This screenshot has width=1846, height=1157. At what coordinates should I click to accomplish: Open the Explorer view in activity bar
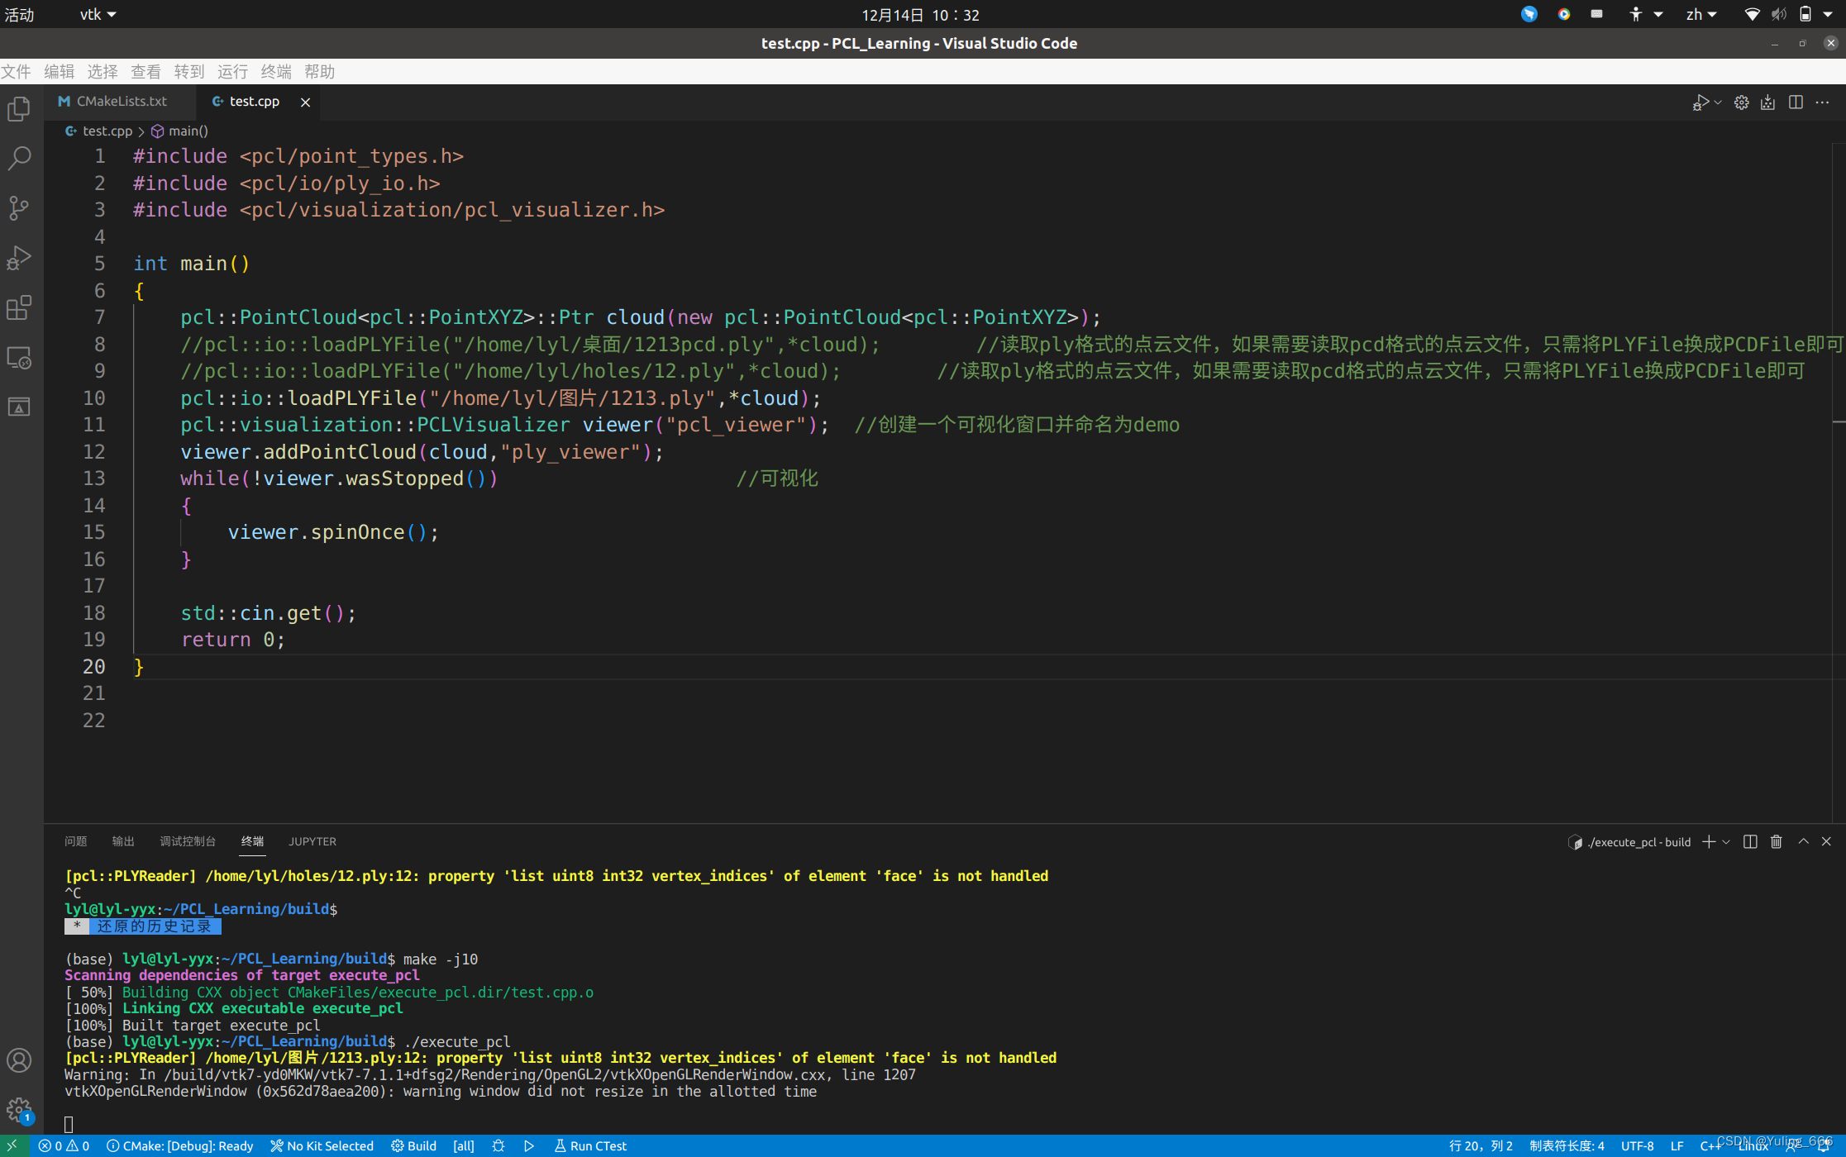click(19, 108)
